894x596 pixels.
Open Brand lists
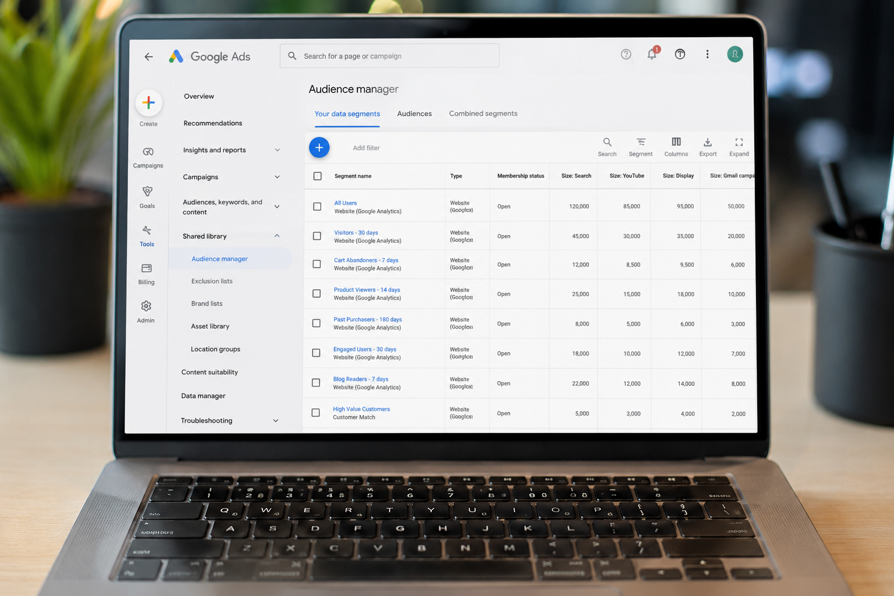[x=207, y=304]
